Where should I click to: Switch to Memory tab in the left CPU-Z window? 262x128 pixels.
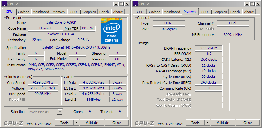coord(59,12)
